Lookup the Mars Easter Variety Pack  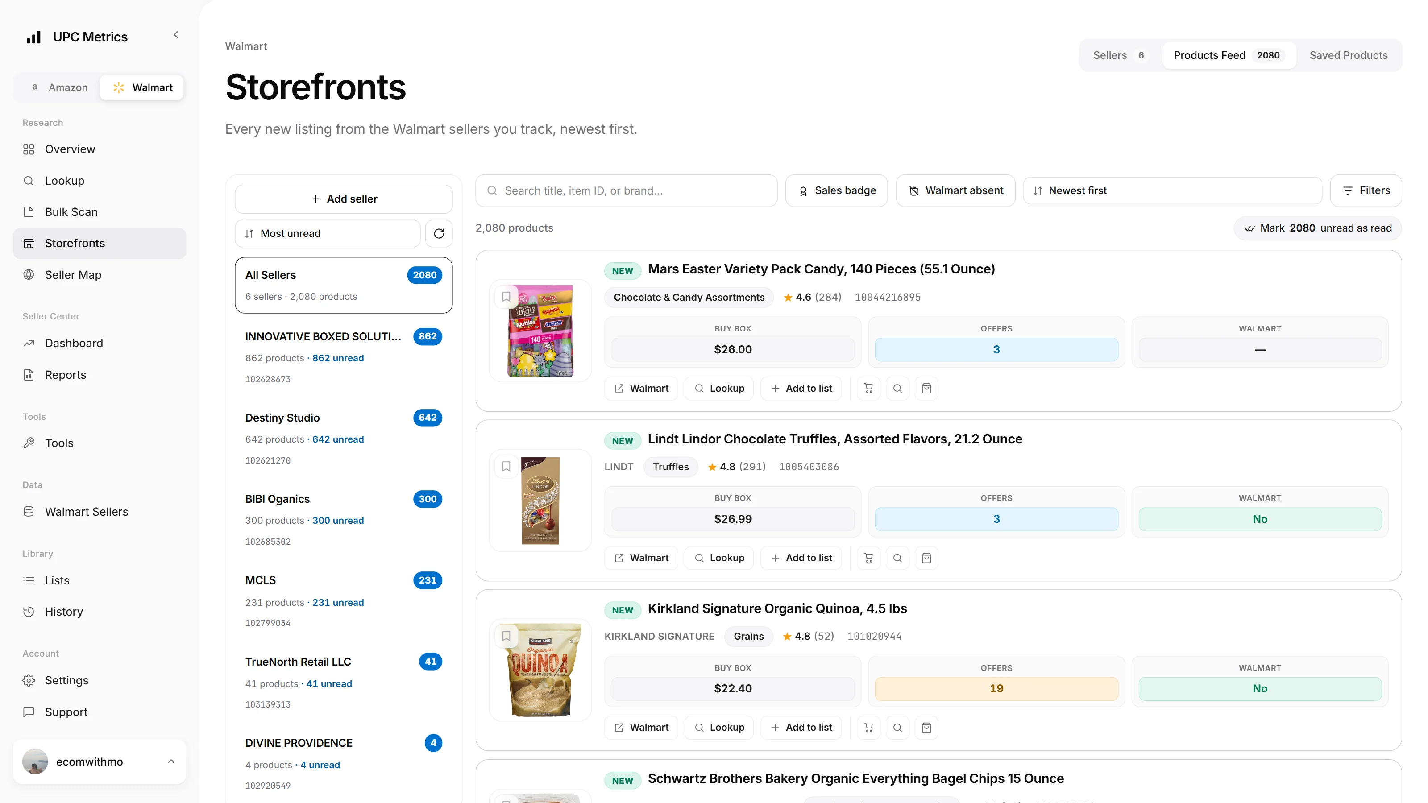pos(719,389)
